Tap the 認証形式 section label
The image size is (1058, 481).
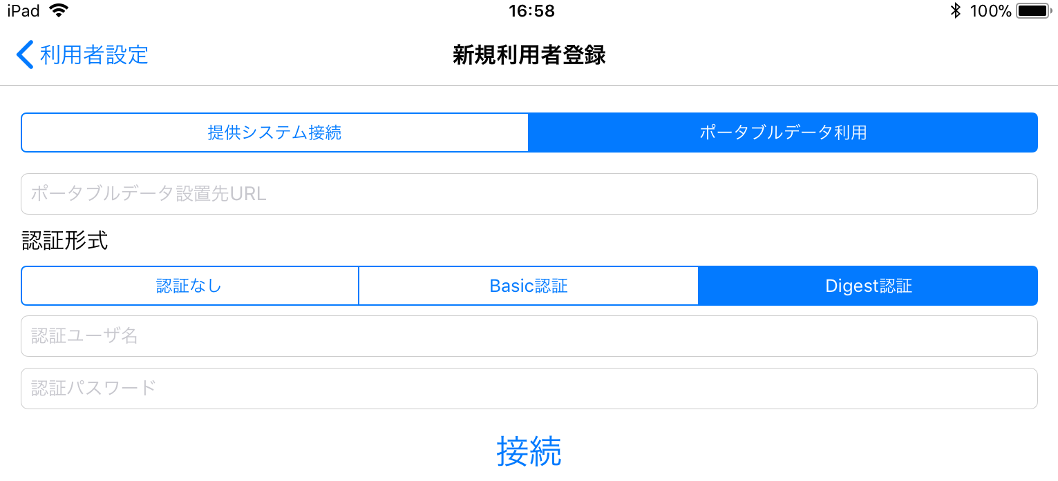pos(65,241)
